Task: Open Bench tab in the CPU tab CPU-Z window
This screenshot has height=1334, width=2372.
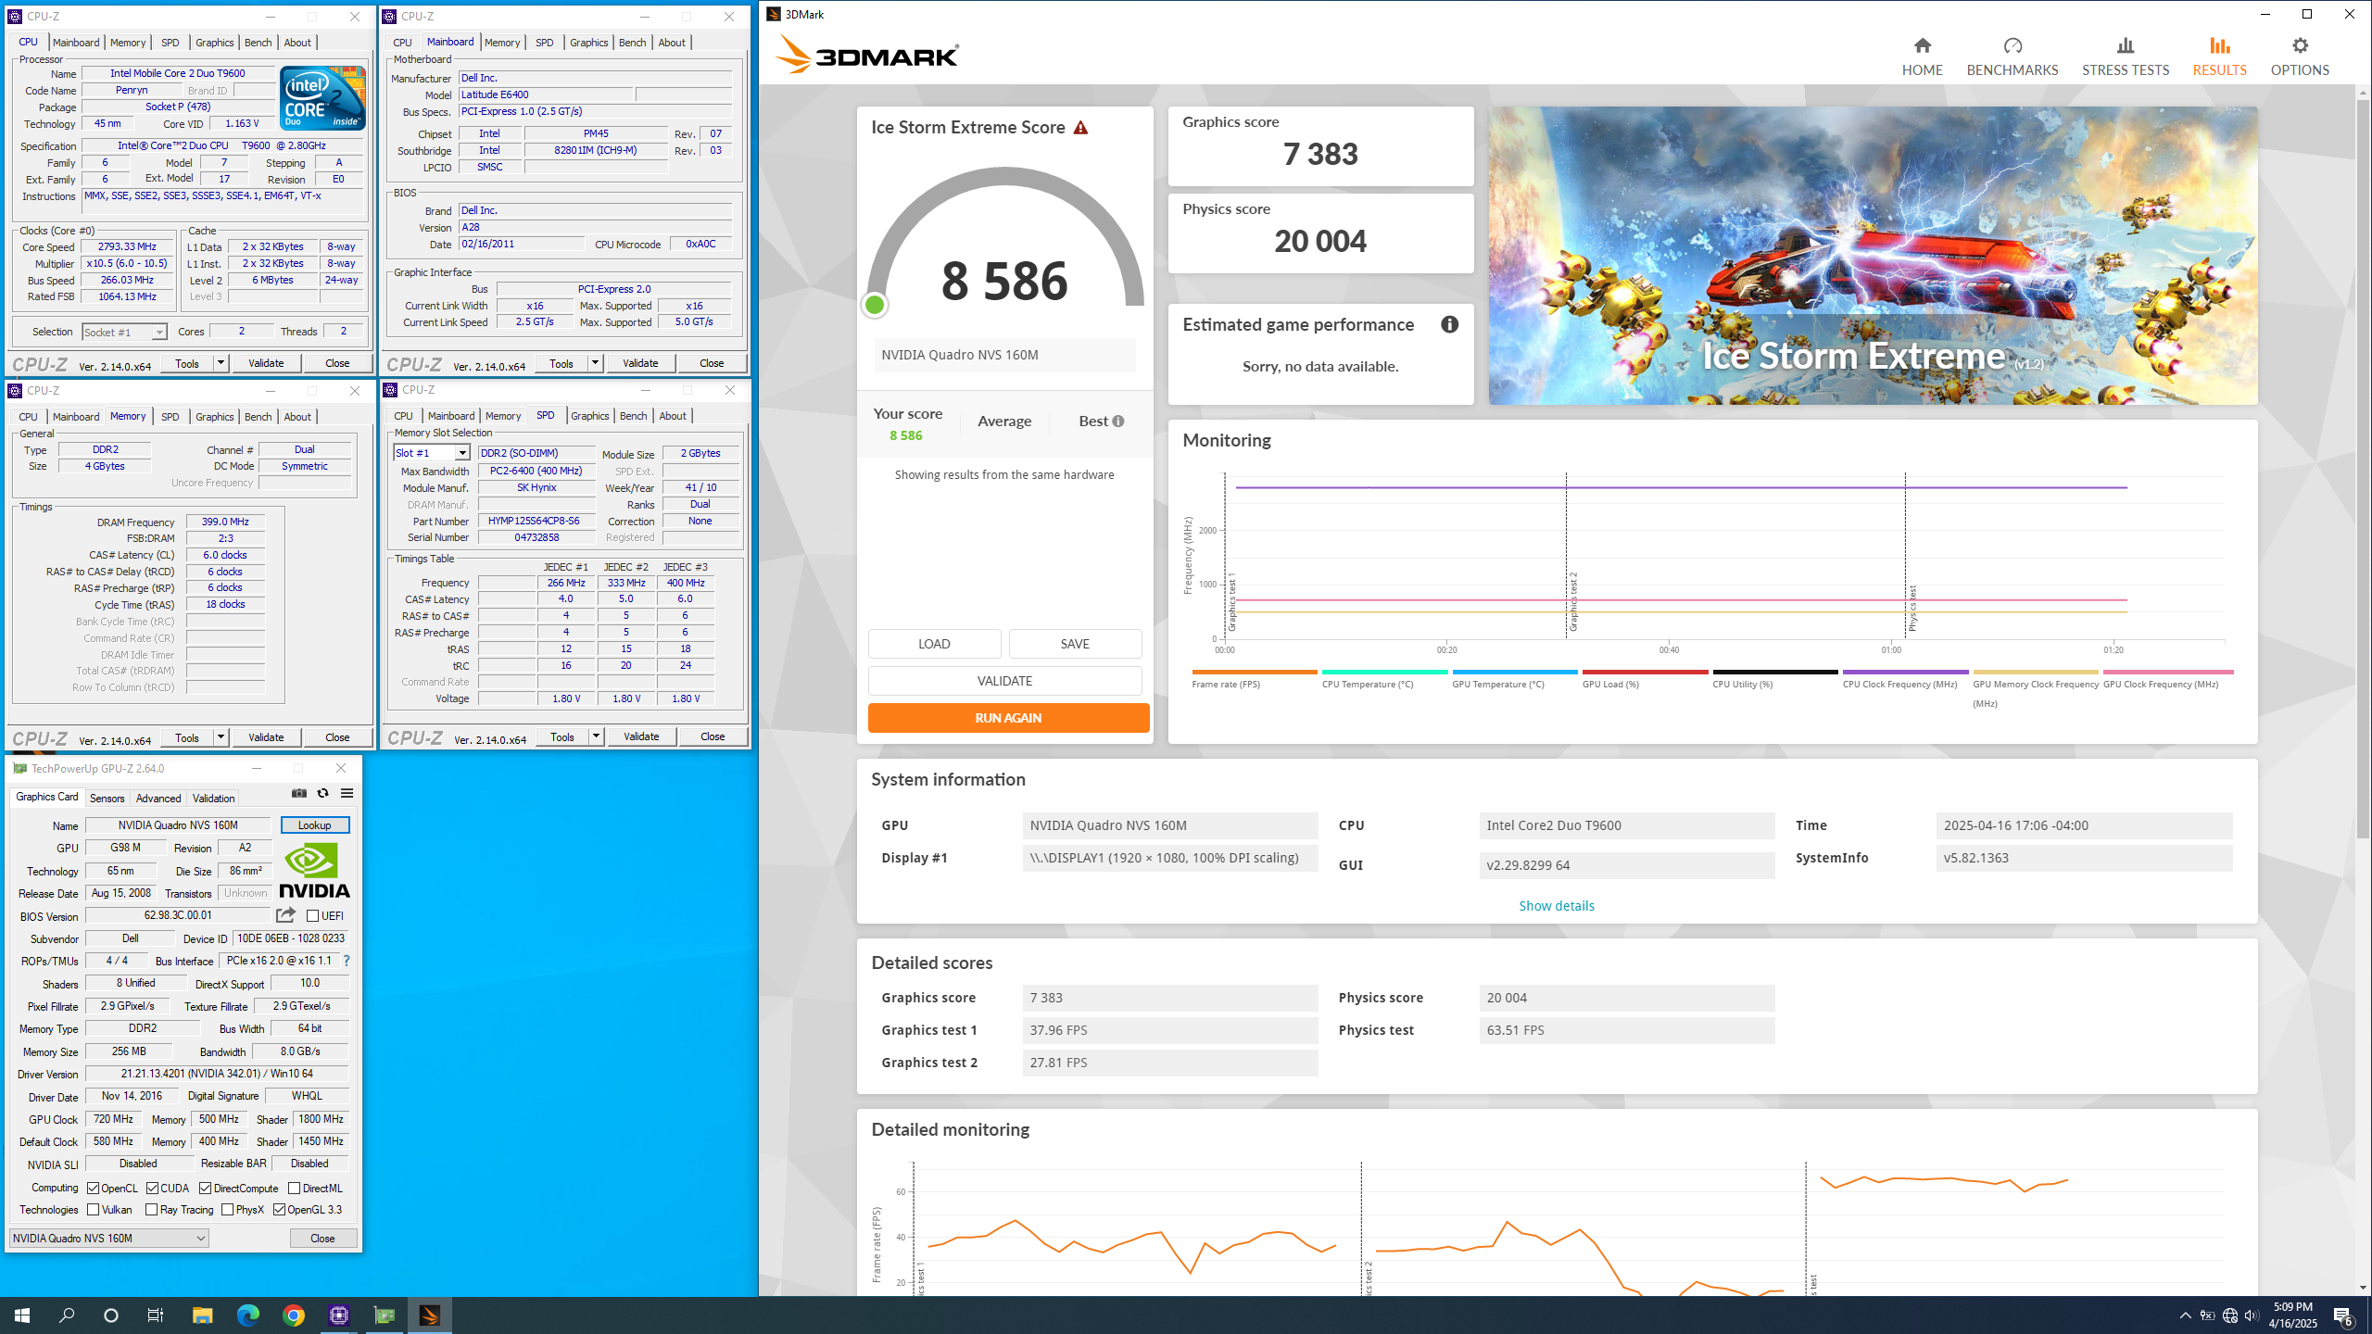Action: click(258, 43)
